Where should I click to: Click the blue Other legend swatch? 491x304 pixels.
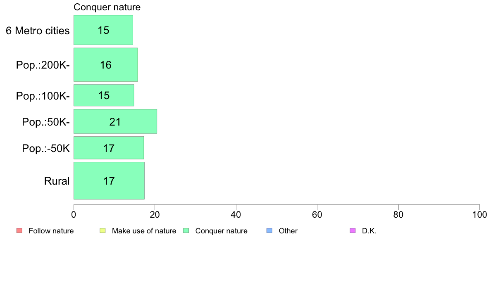pyautogui.click(x=269, y=231)
